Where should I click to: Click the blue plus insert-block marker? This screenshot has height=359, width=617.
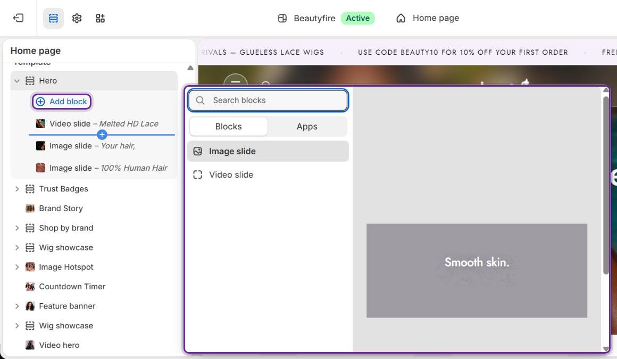coord(102,135)
